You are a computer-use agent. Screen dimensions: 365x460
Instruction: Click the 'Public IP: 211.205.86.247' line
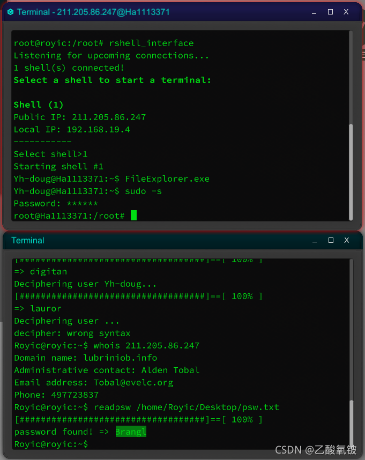(80, 117)
